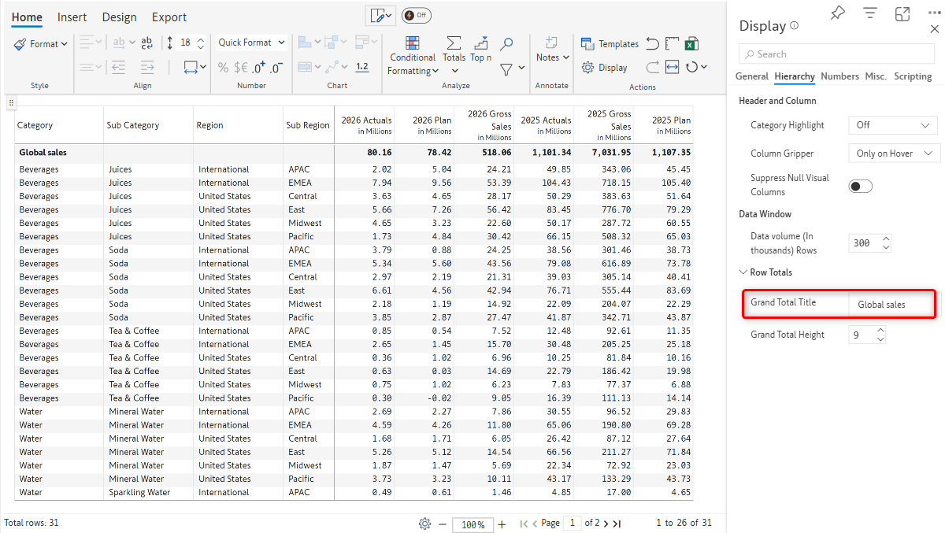
Task: Pin the Display panel
Action: pos(838,13)
